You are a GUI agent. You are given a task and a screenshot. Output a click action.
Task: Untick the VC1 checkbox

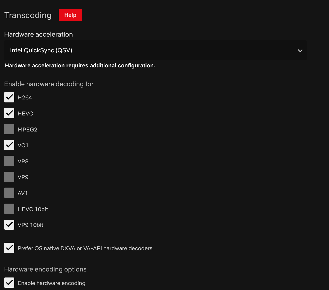pos(9,145)
